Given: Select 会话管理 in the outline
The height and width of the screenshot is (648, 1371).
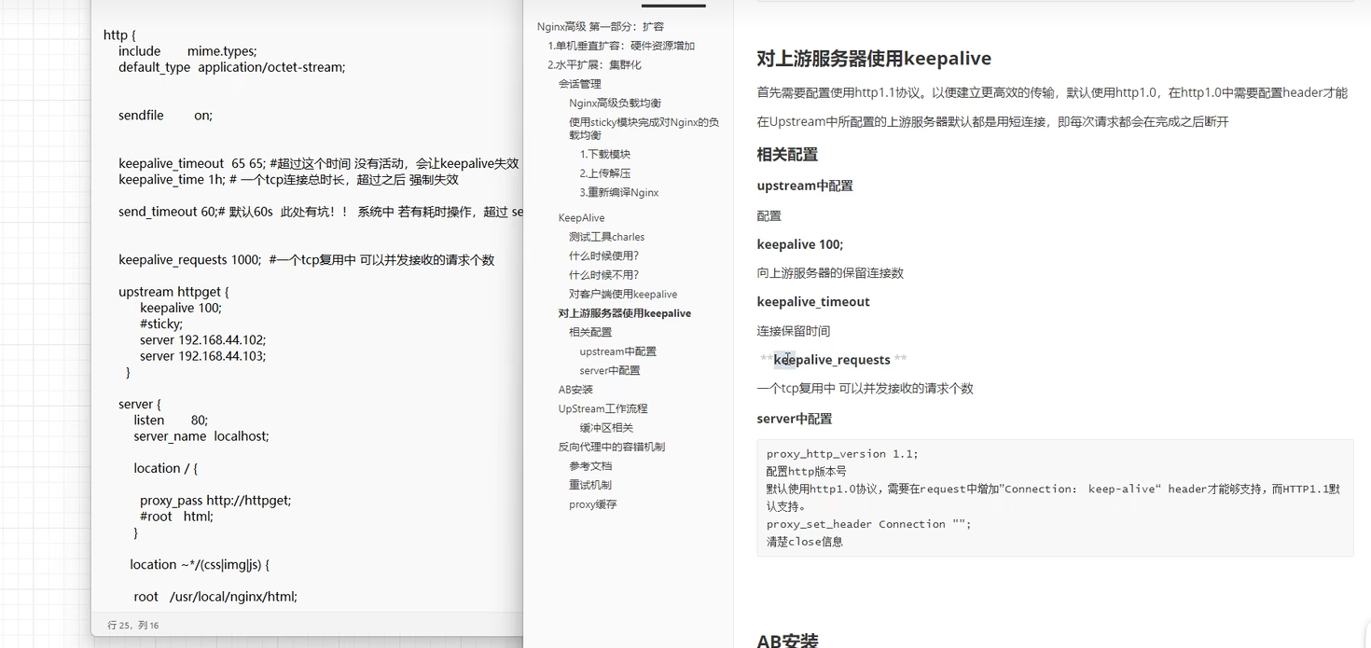Looking at the screenshot, I should (x=579, y=84).
